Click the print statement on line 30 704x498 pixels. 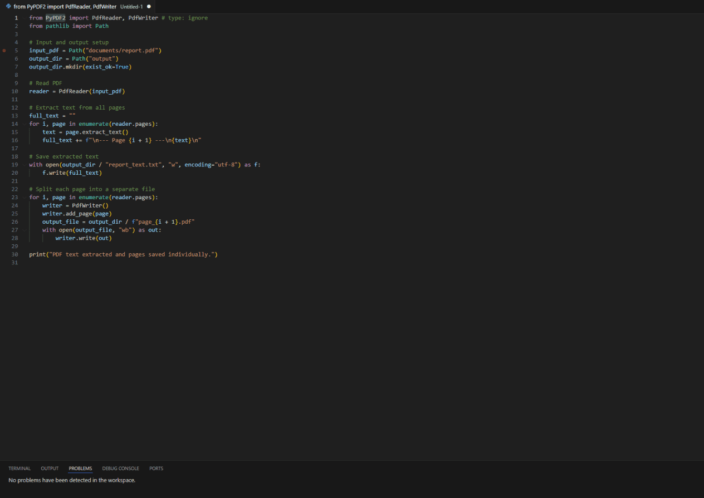click(124, 254)
